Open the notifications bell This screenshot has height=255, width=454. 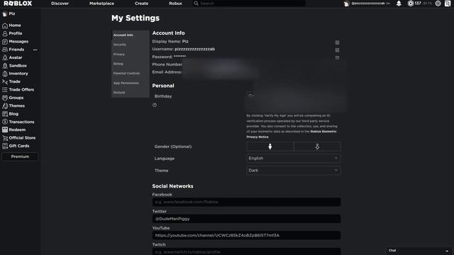(399, 4)
